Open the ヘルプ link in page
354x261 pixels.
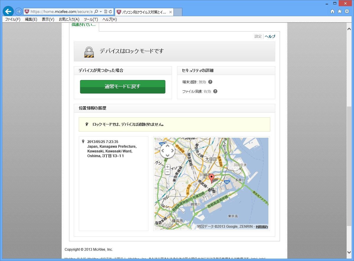pyautogui.click(x=270, y=36)
